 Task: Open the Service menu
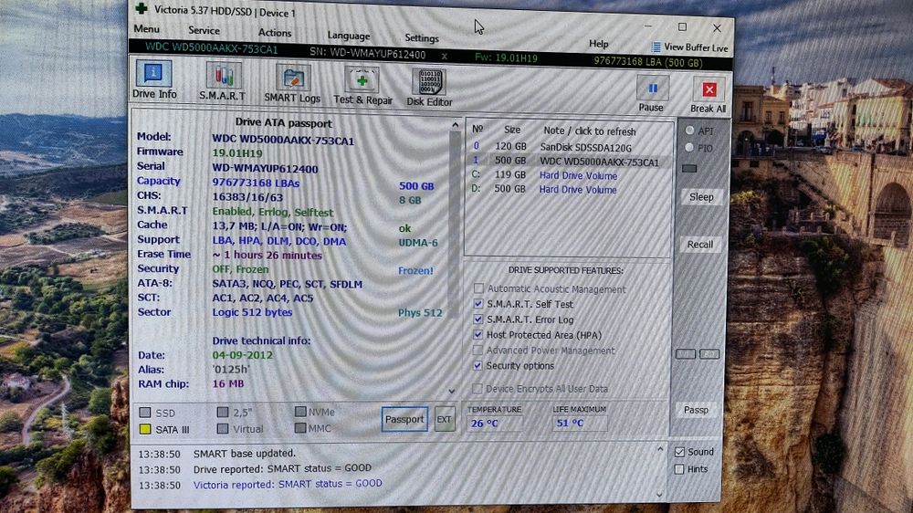204,30
